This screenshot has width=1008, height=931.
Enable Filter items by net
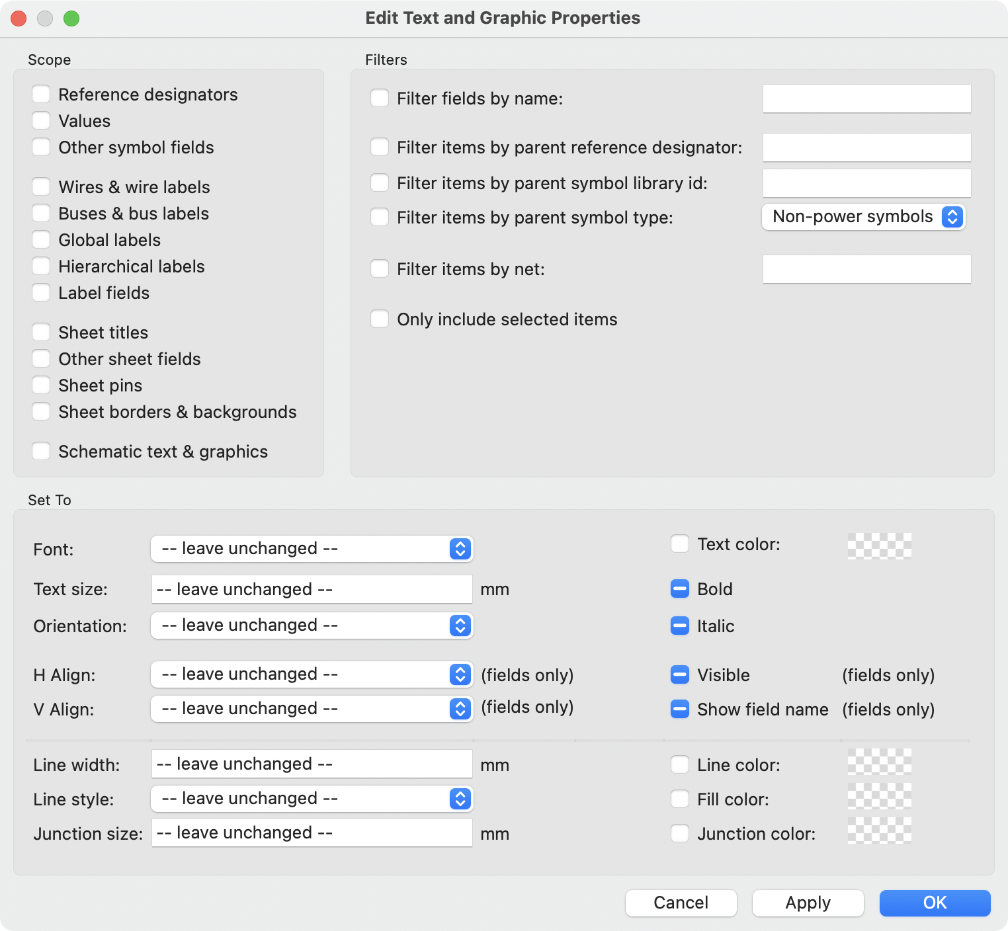[x=380, y=268]
